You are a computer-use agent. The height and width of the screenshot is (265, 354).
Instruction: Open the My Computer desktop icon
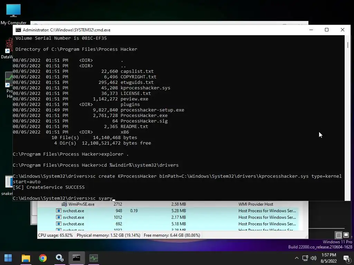pyautogui.click(x=13, y=14)
